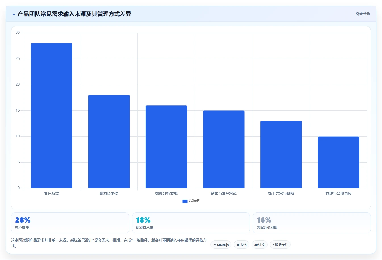Click the 数据分析发现 x-axis label
Screen dimensions: 382x260
[x=166, y=193]
